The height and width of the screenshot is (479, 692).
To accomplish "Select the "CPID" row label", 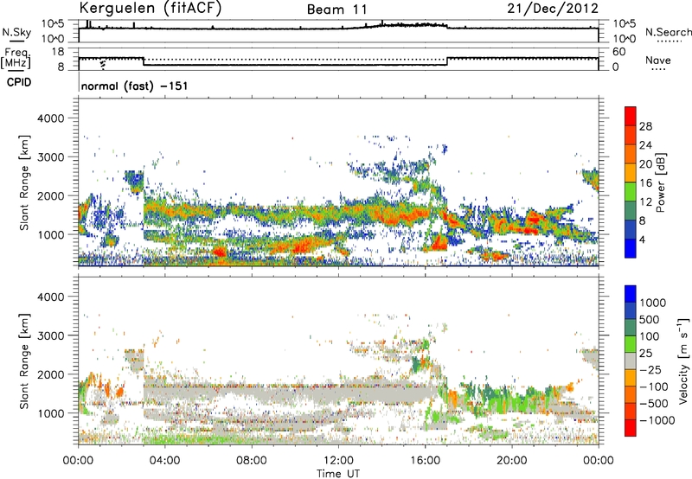I will click(18, 82).
